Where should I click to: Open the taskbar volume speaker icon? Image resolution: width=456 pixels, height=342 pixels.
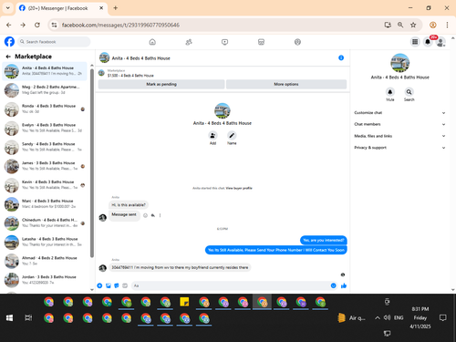(x=387, y=317)
